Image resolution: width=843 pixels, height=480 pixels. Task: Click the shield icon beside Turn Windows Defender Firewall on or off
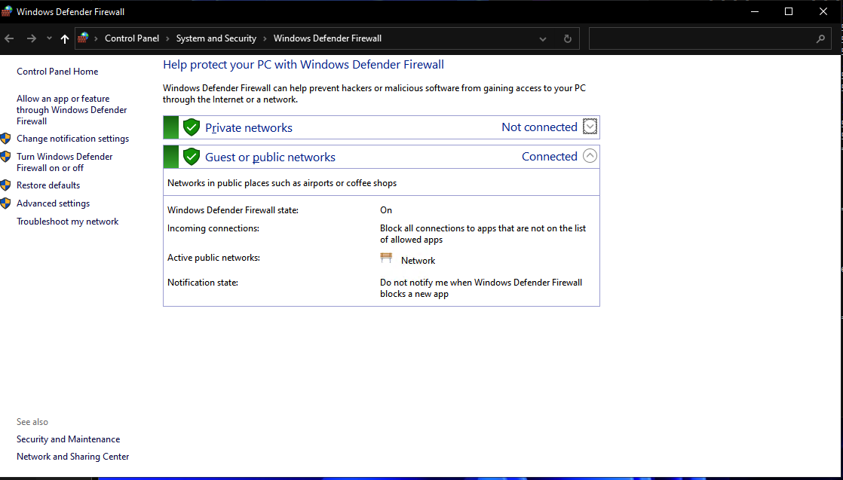click(x=7, y=157)
